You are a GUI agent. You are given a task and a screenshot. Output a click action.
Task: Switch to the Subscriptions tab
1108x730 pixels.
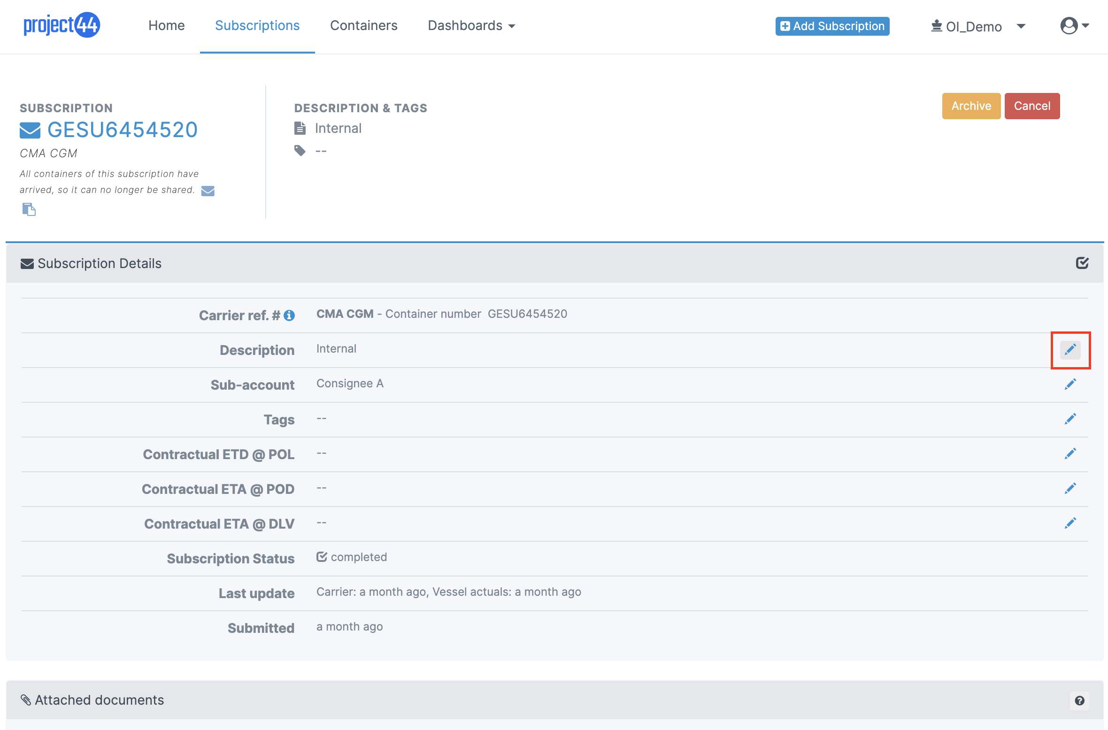257,25
